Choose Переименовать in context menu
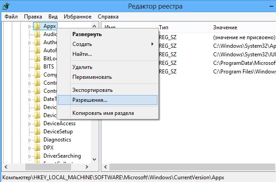 (x=108, y=77)
